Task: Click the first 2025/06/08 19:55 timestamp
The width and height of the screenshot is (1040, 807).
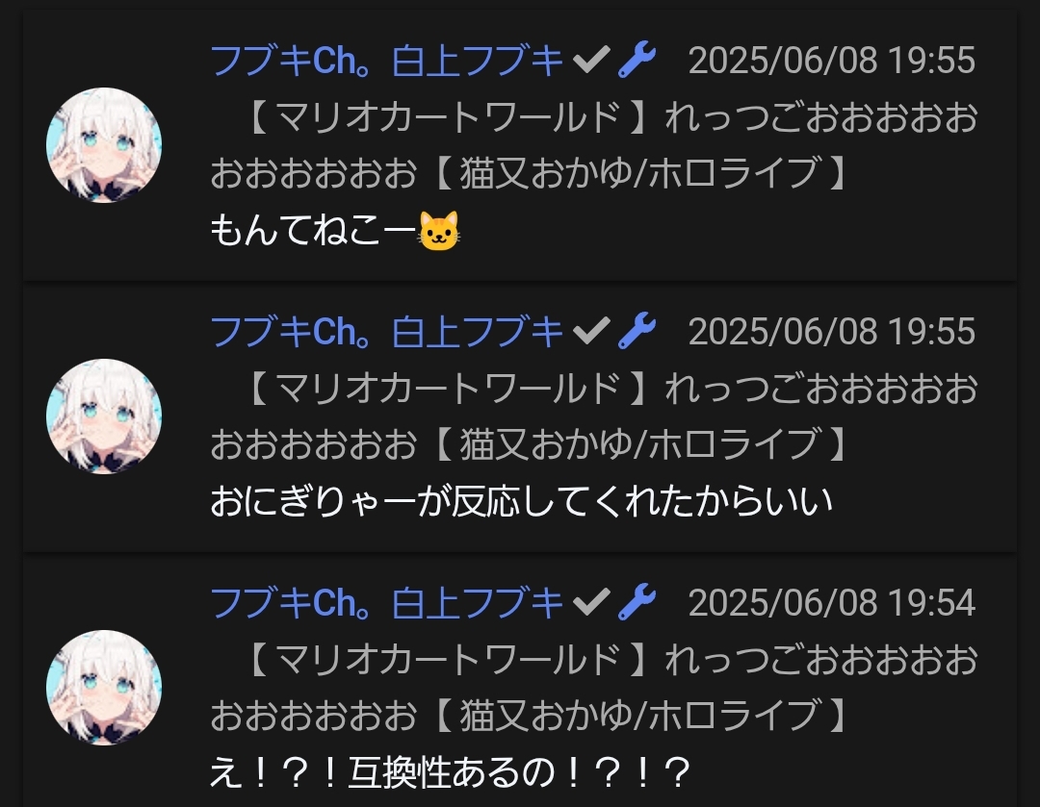Action: (x=832, y=61)
